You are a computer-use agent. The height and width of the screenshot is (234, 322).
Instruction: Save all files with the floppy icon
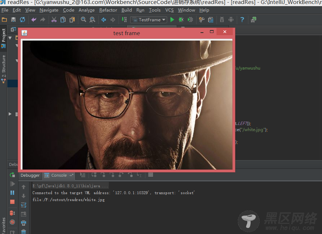tap(13, 20)
